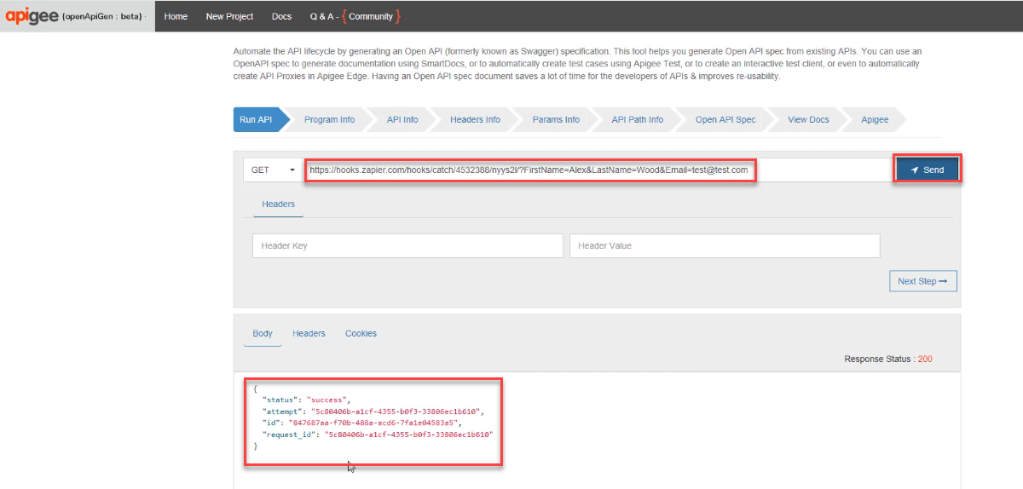
Task: Select the Program Info step
Action: 329,119
